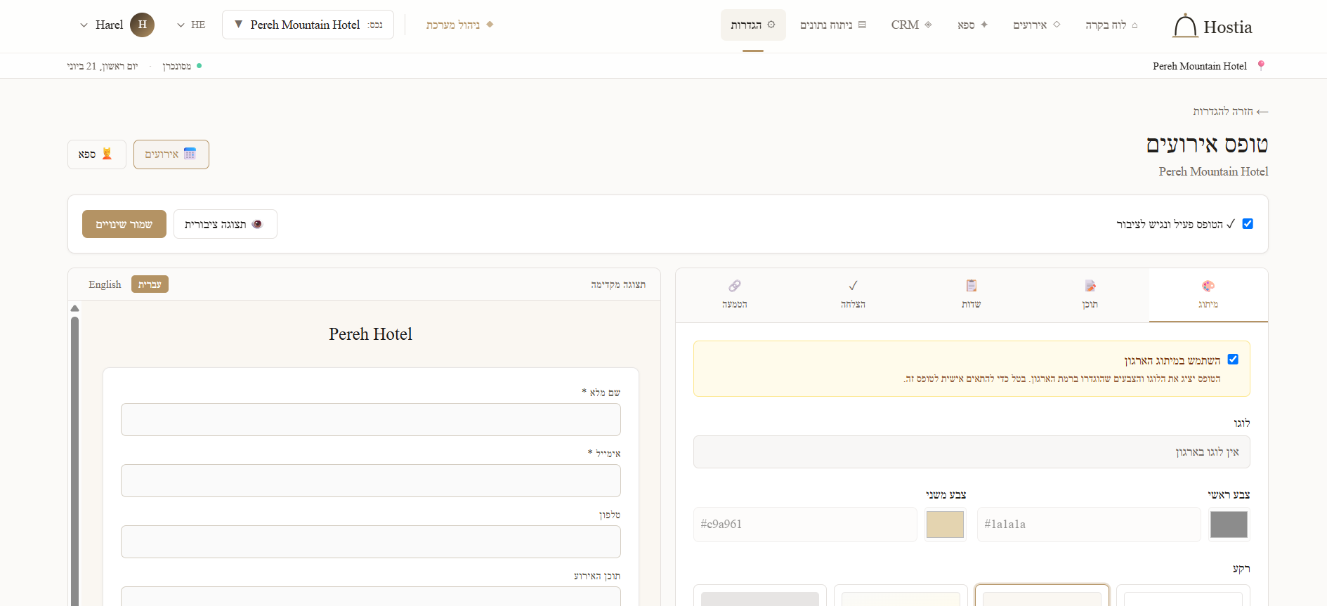Go back via חזרה להגדרות link
The width and height of the screenshot is (1327, 606).
coord(1231,111)
